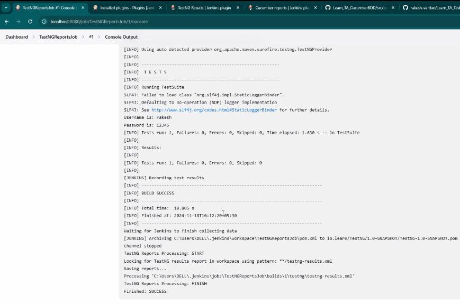460x305 pixels.
Task: Close the Learn_TA_CucumberBDD GitHub tab
Action: click(x=393, y=8)
